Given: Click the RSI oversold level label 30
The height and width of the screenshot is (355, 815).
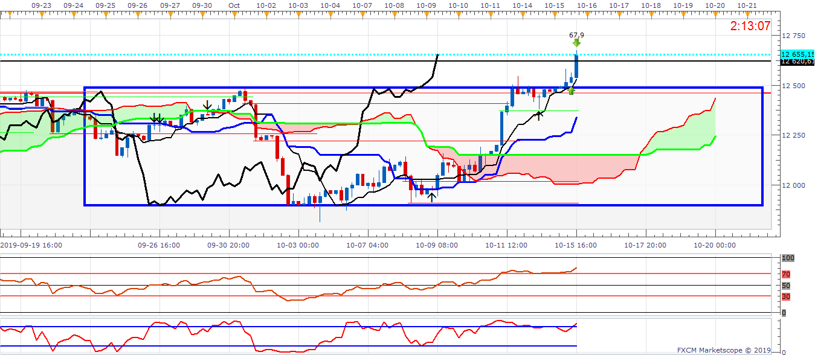Looking at the screenshot, I should [x=786, y=296].
